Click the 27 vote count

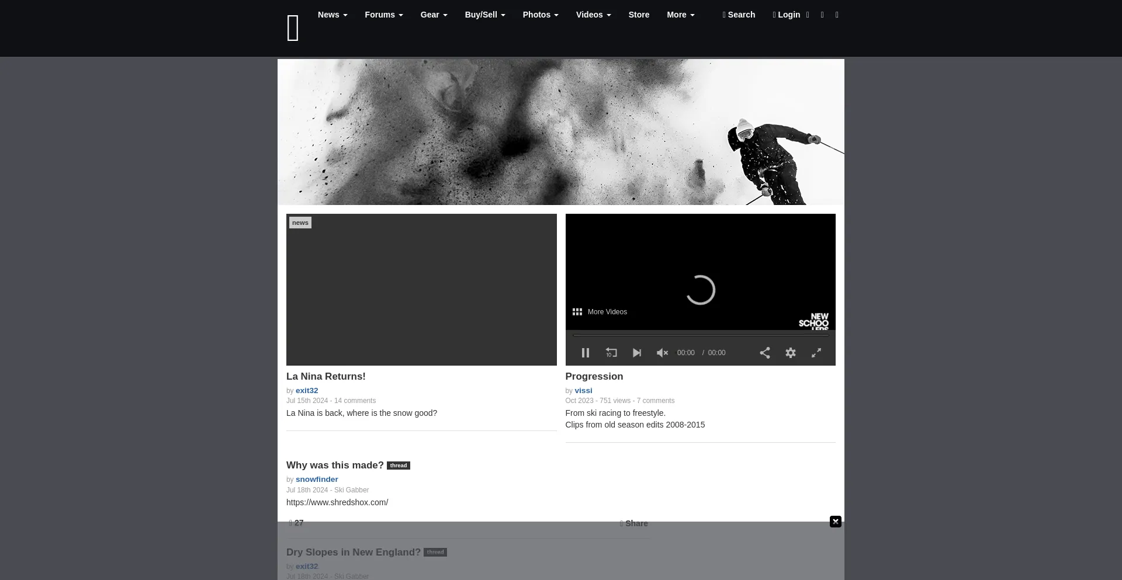[296, 523]
